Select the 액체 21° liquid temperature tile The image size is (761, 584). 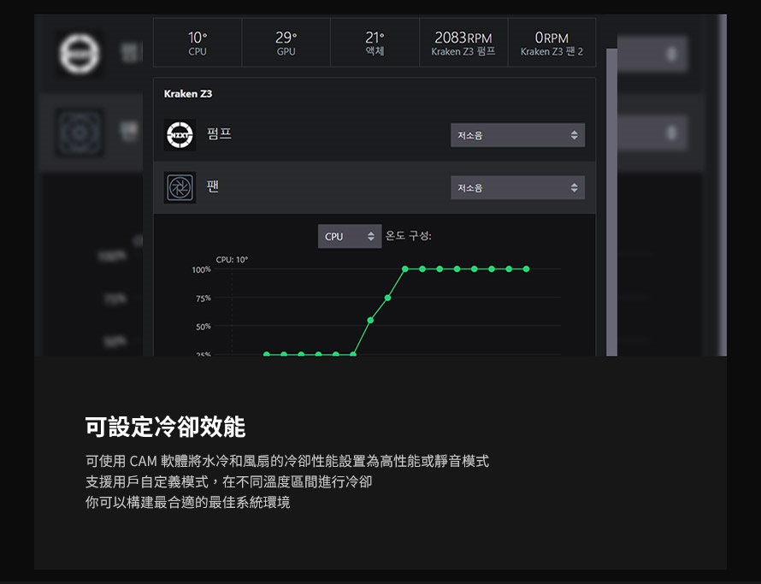coord(375,43)
